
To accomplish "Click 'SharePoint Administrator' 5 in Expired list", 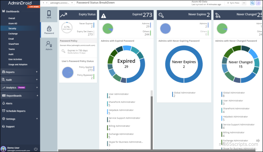I will 122,103.
